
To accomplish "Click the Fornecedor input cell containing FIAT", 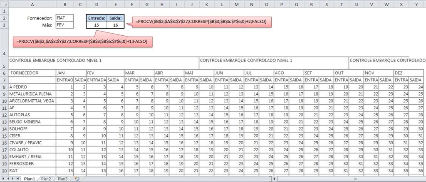I will [x=65, y=18].
